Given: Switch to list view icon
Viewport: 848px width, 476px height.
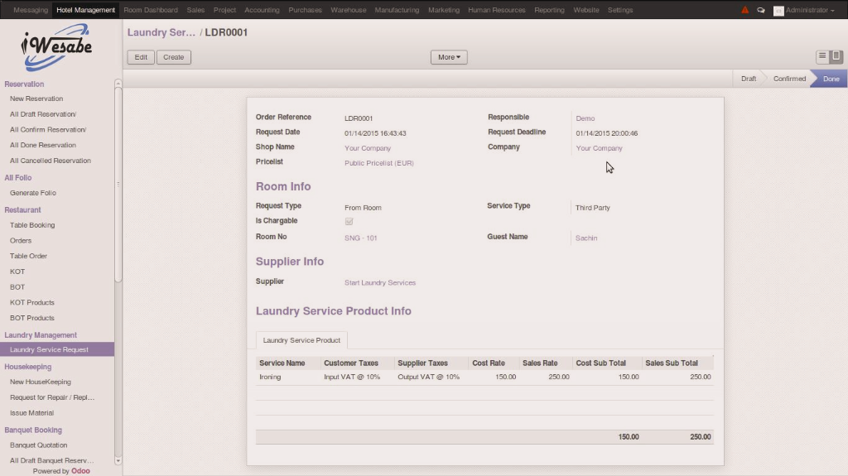Looking at the screenshot, I should coord(822,57).
